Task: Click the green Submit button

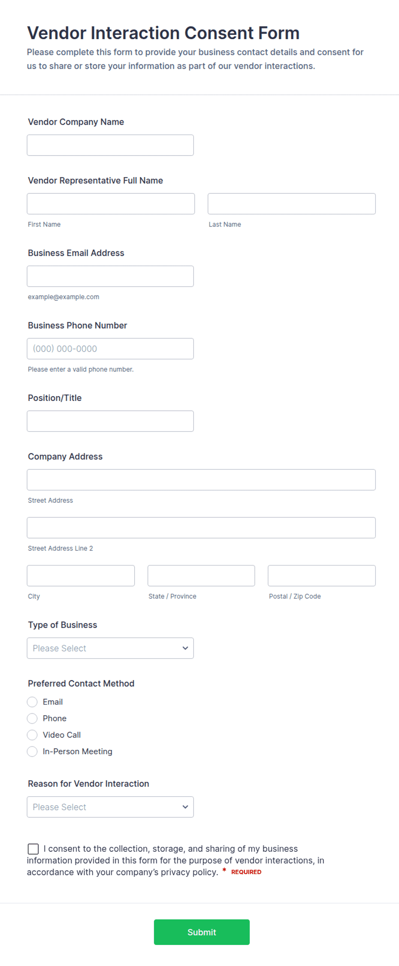Action: [x=202, y=932]
